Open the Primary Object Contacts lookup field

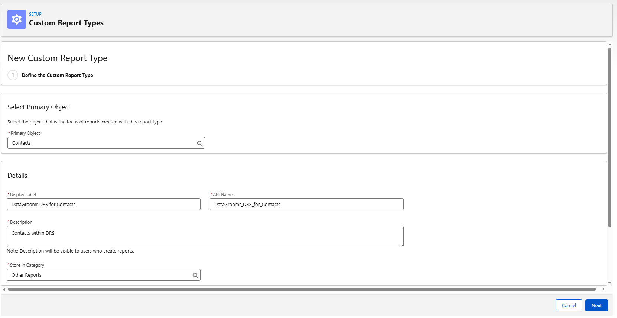[x=106, y=143]
